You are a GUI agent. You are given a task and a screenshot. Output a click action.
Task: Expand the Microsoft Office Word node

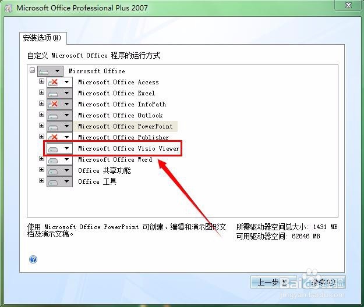pos(41,159)
